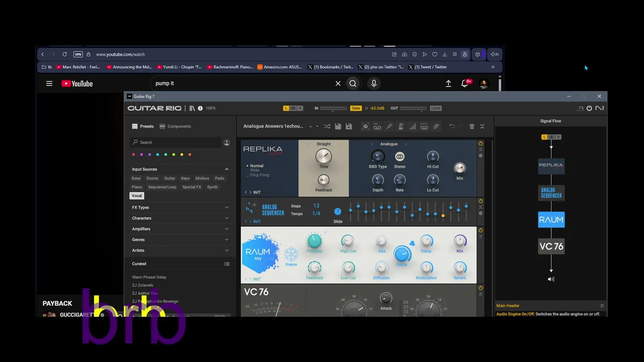Click the collapse-all rack components icon
The image size is (644, 362).
(482, 127)
